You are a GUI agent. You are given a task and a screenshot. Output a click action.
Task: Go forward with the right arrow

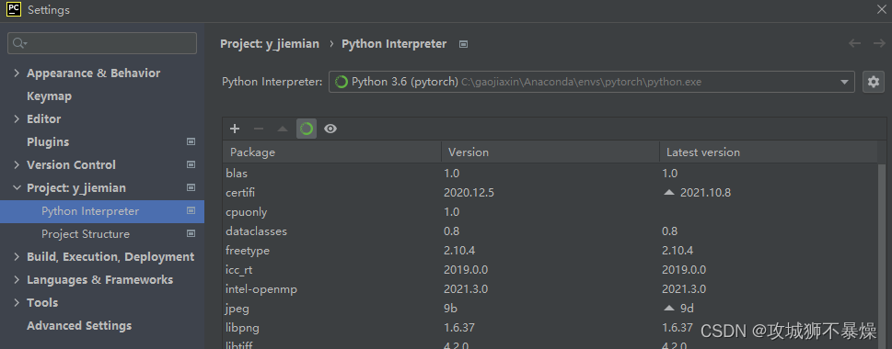coord(879,43)
